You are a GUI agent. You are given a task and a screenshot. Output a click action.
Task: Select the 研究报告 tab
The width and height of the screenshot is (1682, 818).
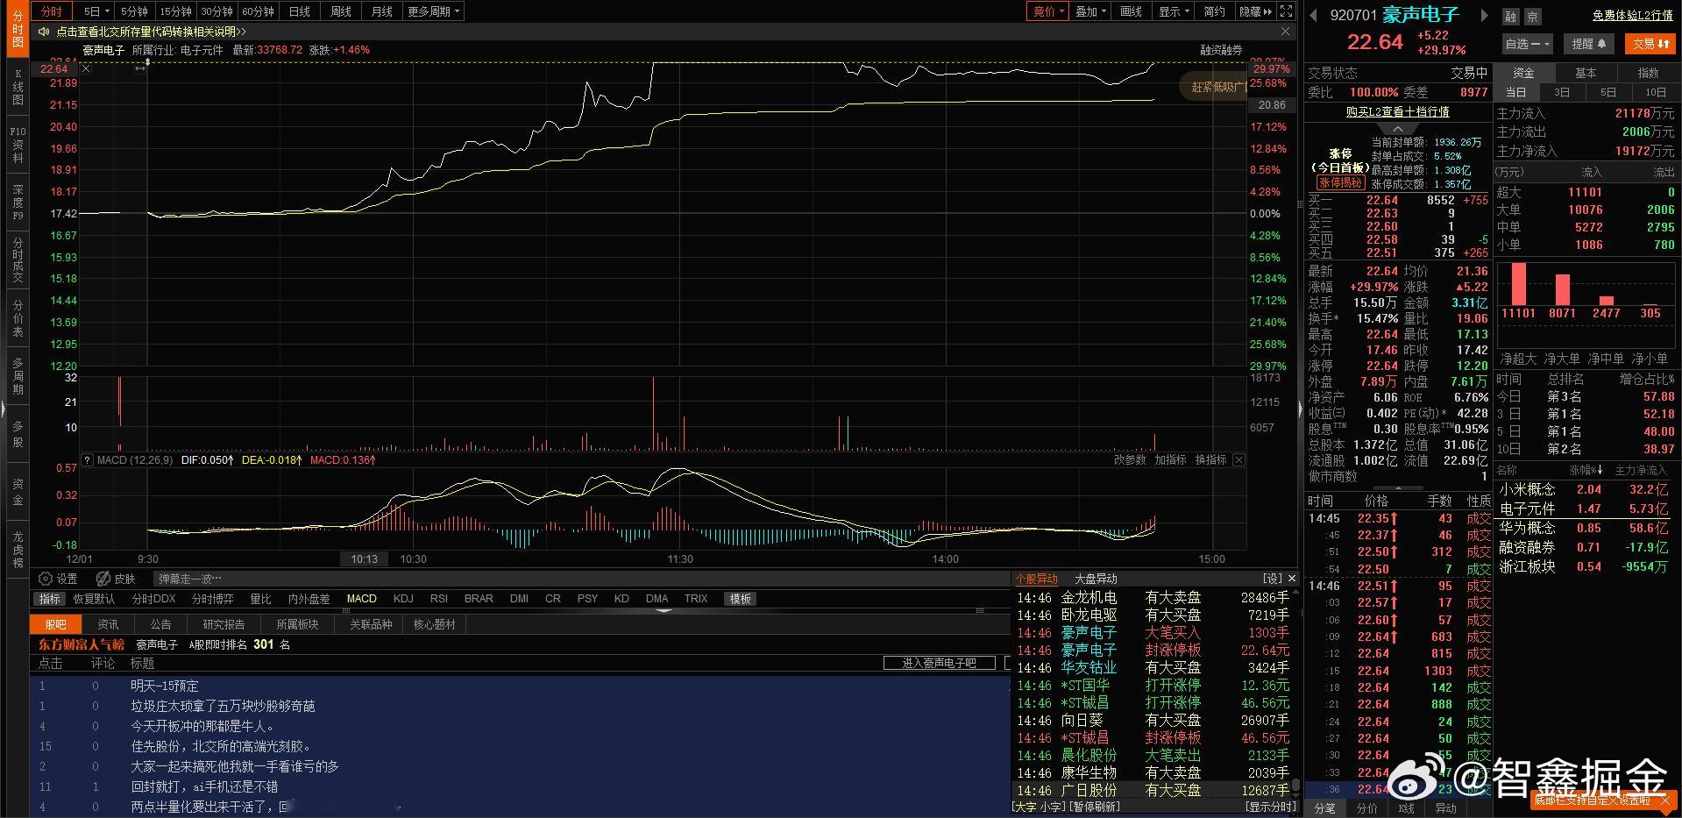click(x=224, y=624)
